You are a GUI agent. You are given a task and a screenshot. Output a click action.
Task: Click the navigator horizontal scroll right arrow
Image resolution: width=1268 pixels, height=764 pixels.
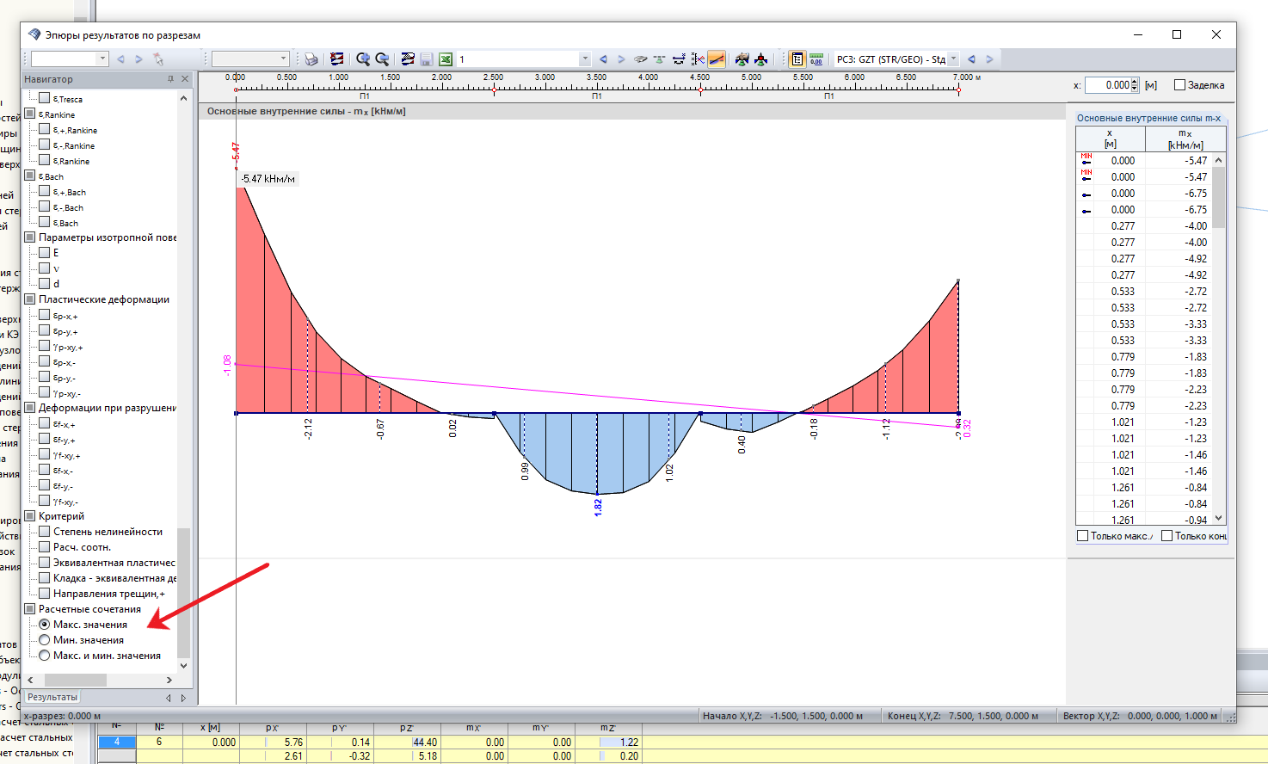point(169,680)
